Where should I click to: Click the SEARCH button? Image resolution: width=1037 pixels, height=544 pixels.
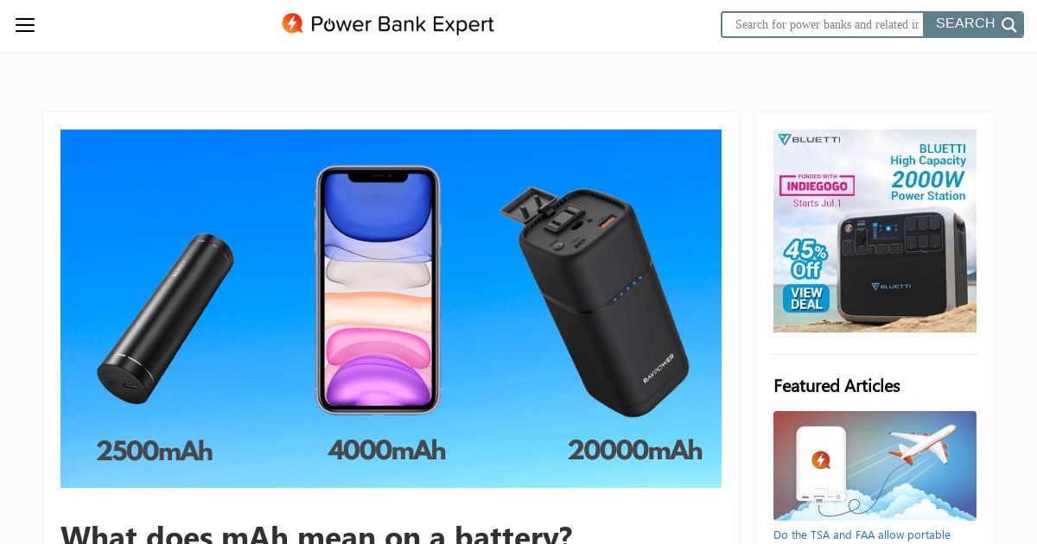tap(974, 24)
